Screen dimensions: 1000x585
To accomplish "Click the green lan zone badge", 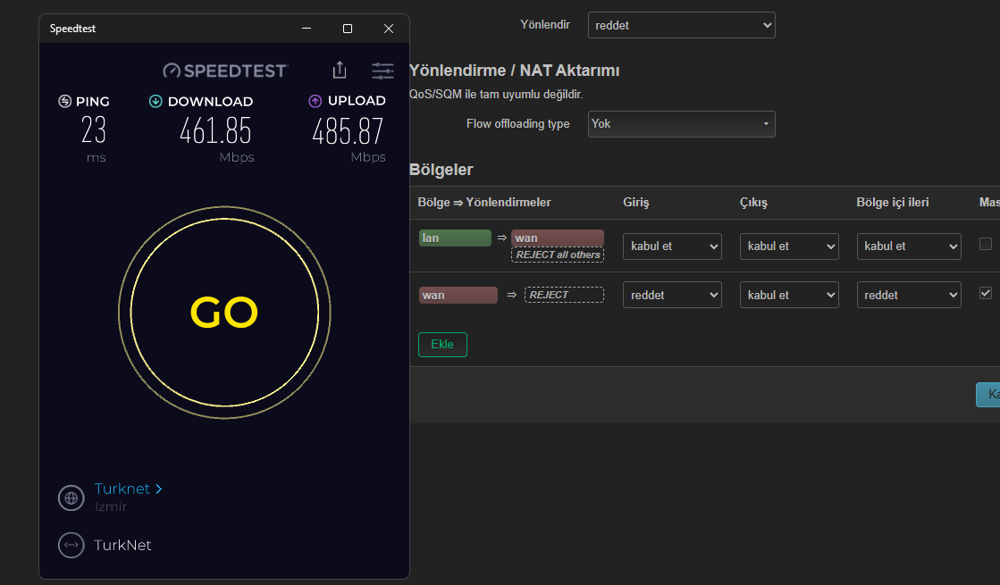I will tap(455, 238).
